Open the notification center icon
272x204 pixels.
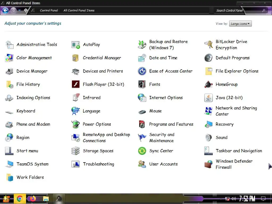pyautogui.click(x=263, y=199)
